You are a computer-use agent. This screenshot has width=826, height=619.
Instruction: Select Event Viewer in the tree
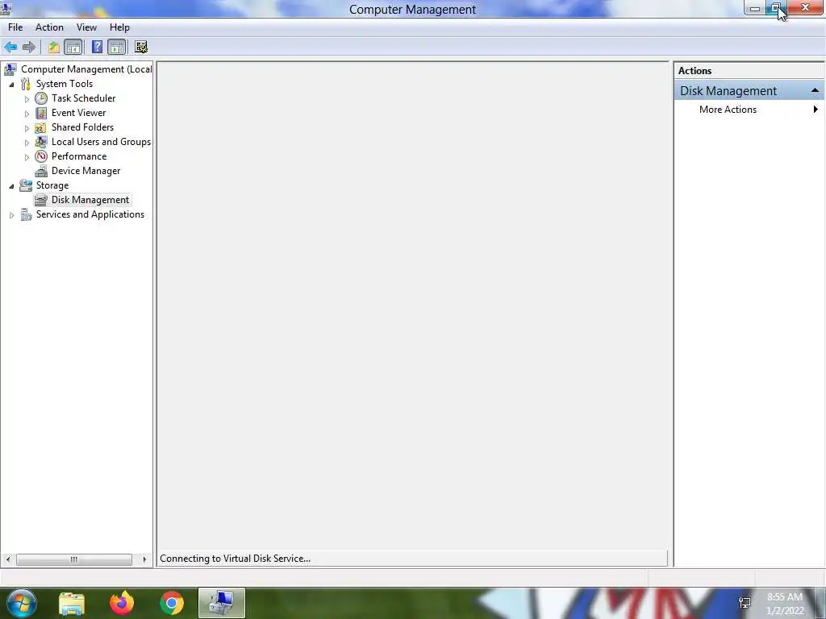(x=78, y=113)
